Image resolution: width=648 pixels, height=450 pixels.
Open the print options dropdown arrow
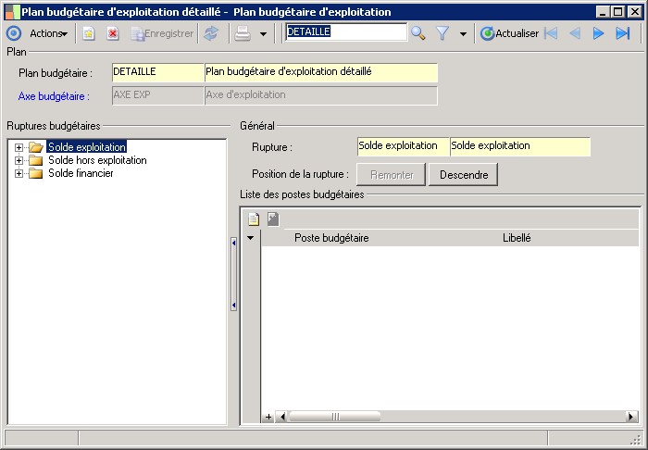[x=263, y=34]
